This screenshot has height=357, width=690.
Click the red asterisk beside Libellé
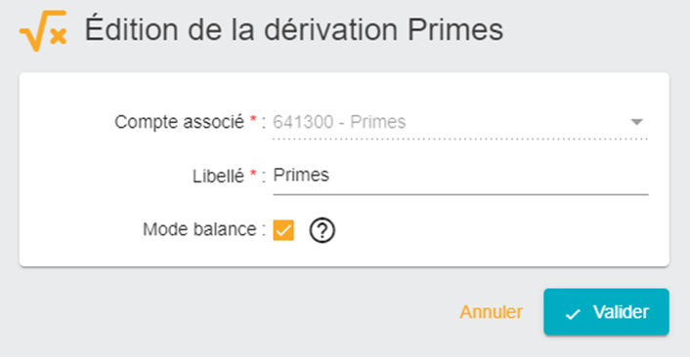(253, 174)
